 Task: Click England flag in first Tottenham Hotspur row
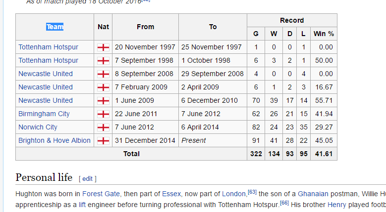(103, 47)
